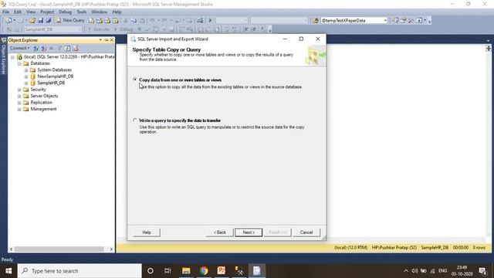This screenshot has height=278, width=494.
Task: Click the New Query button
Action: (70, 21)
